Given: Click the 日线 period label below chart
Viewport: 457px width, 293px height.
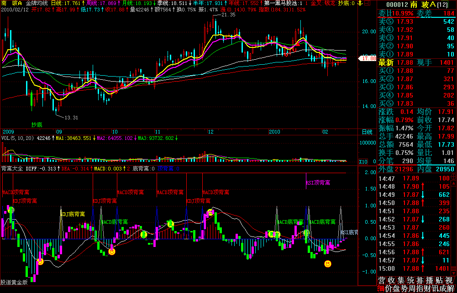Looking at the screenshot, I should (367, 132).
